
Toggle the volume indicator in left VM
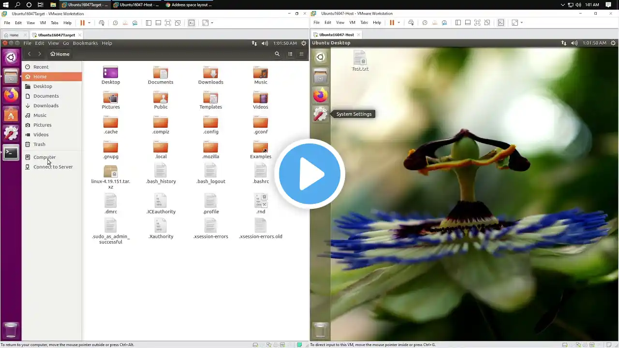pyautogui.click(x=265, y=43)
